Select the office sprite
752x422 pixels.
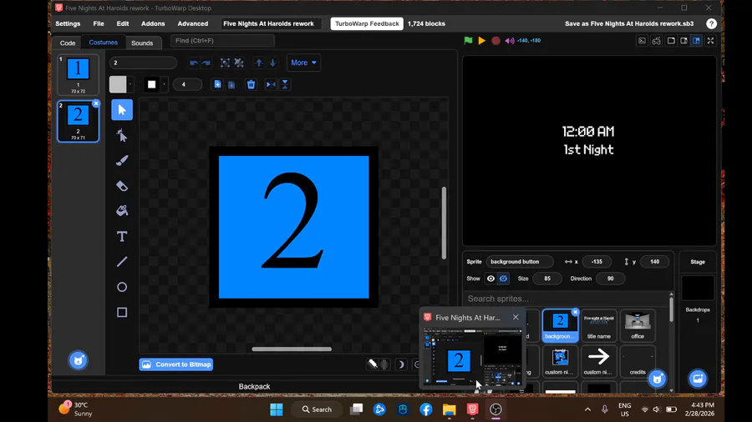(638, 325)
